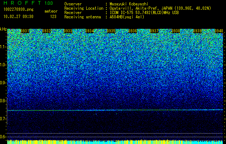This screenshot has width=226, height=144.
Task: Click the 1.1 frequency axis label
Action: [3, 47]
